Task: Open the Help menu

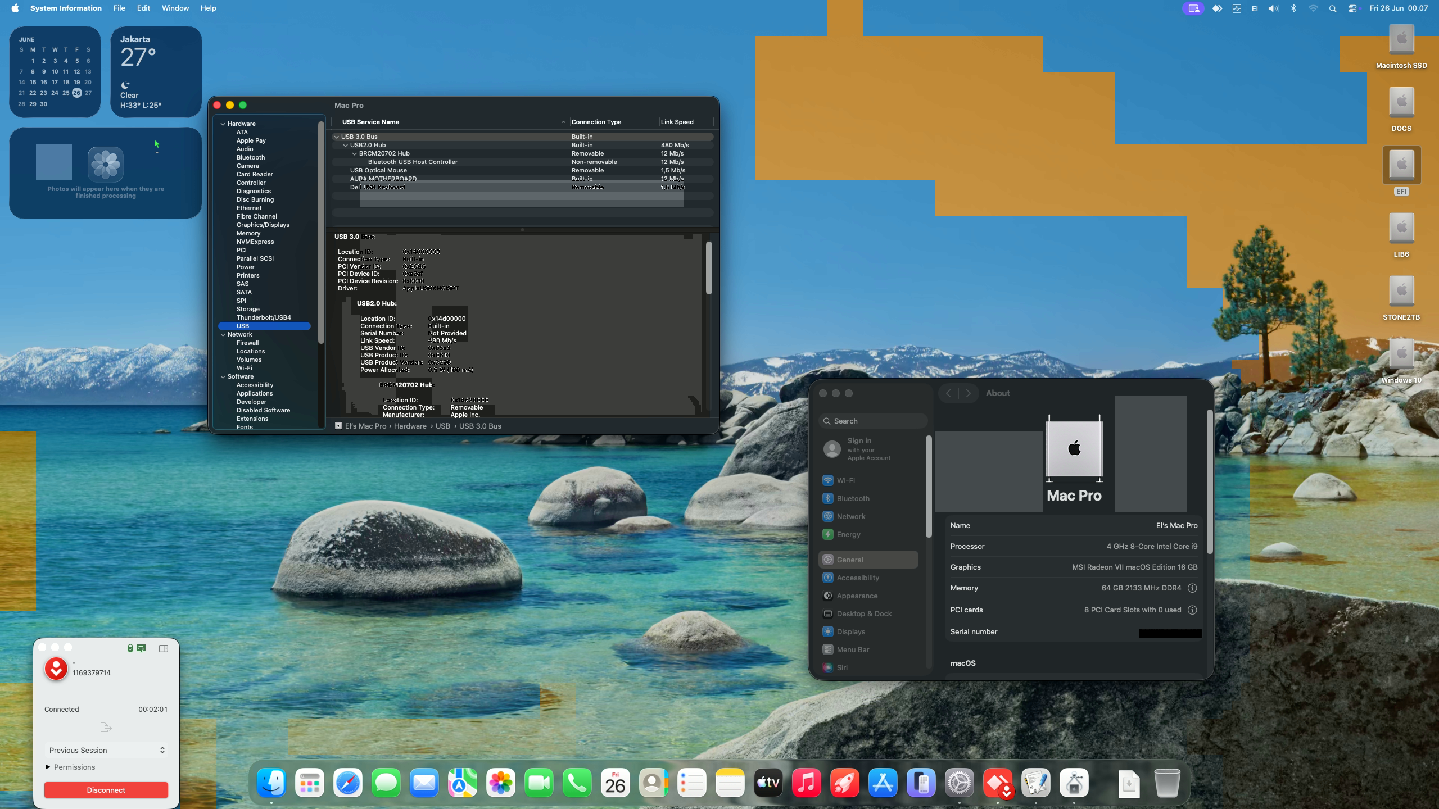Action: pos(208,8)
